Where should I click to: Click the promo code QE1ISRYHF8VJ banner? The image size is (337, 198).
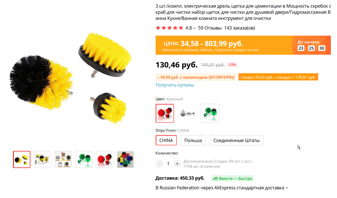tap(196, 77)
